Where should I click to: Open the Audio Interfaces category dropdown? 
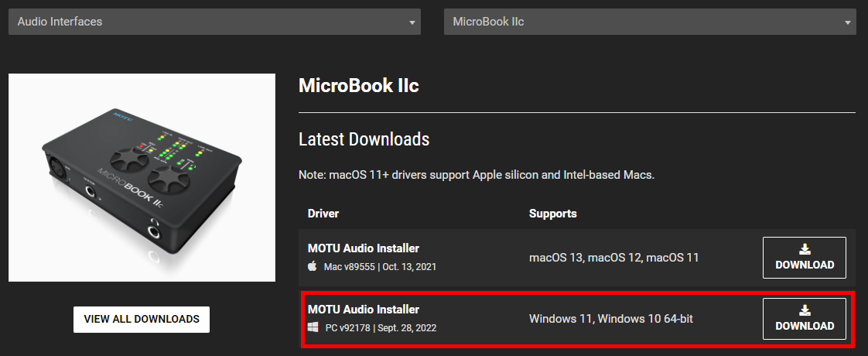click(x=214, y=22)
